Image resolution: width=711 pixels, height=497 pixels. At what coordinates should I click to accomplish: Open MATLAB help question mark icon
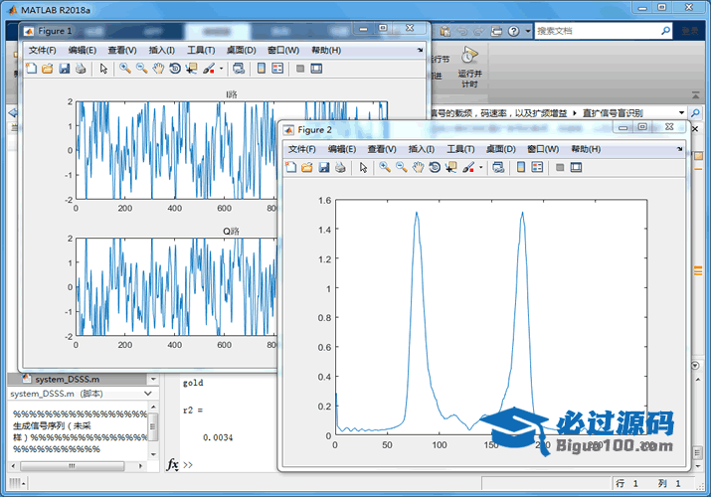(513, 31)
